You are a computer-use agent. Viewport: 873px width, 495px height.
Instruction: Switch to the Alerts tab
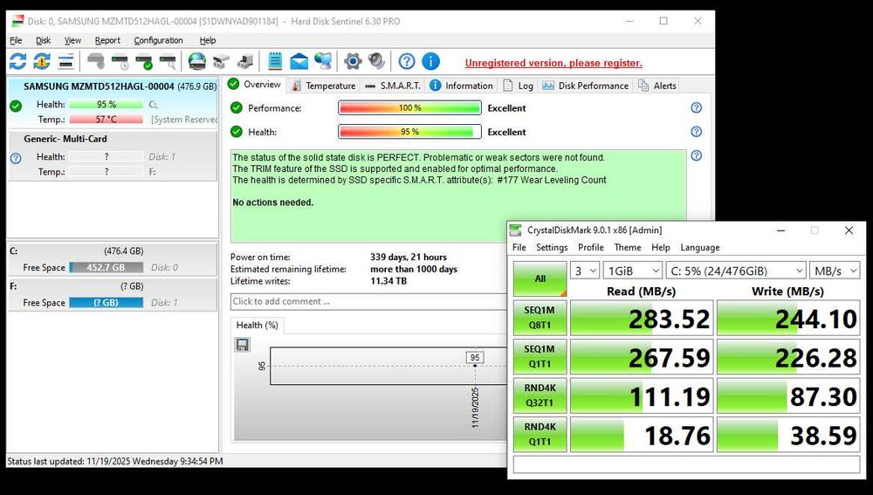[x=657, y=86]
